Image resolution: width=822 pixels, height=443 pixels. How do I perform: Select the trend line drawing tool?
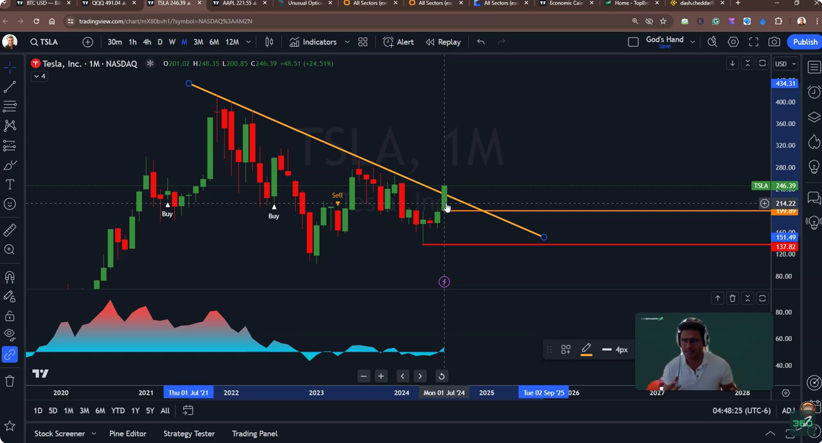click(x=10, y=86)
